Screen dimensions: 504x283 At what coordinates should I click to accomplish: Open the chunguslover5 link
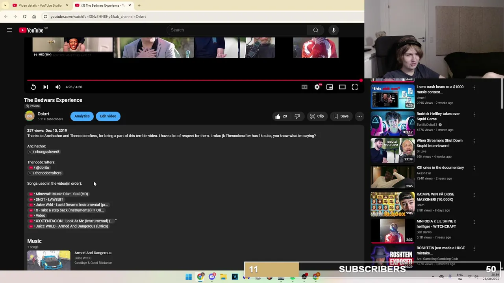(x=44, y=152)
